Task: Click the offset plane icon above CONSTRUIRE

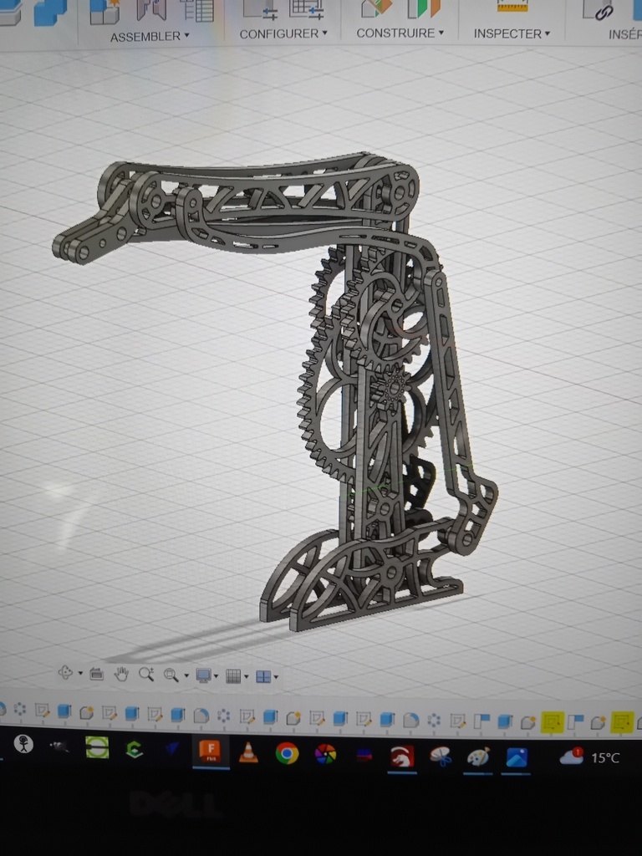Action: pyautogui.click(x=376, y=8)
